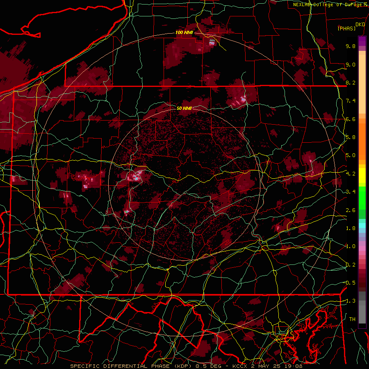The width and height of the screenshot is (369, 369).
Task: Click the gray-white KDP core north of 100 NMI ring
Action: [x=212, y=42]
